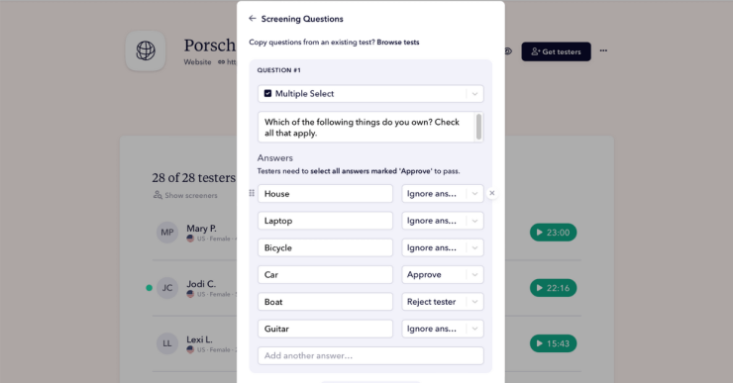Open the three-dot more options menu

point(603,50)
